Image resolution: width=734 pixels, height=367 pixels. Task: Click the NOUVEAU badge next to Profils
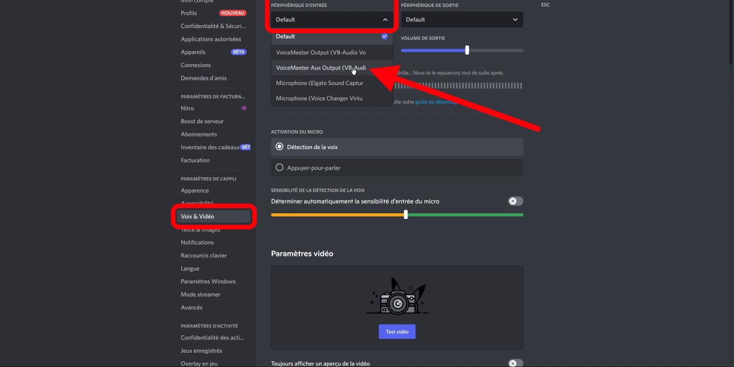point(233,13)
